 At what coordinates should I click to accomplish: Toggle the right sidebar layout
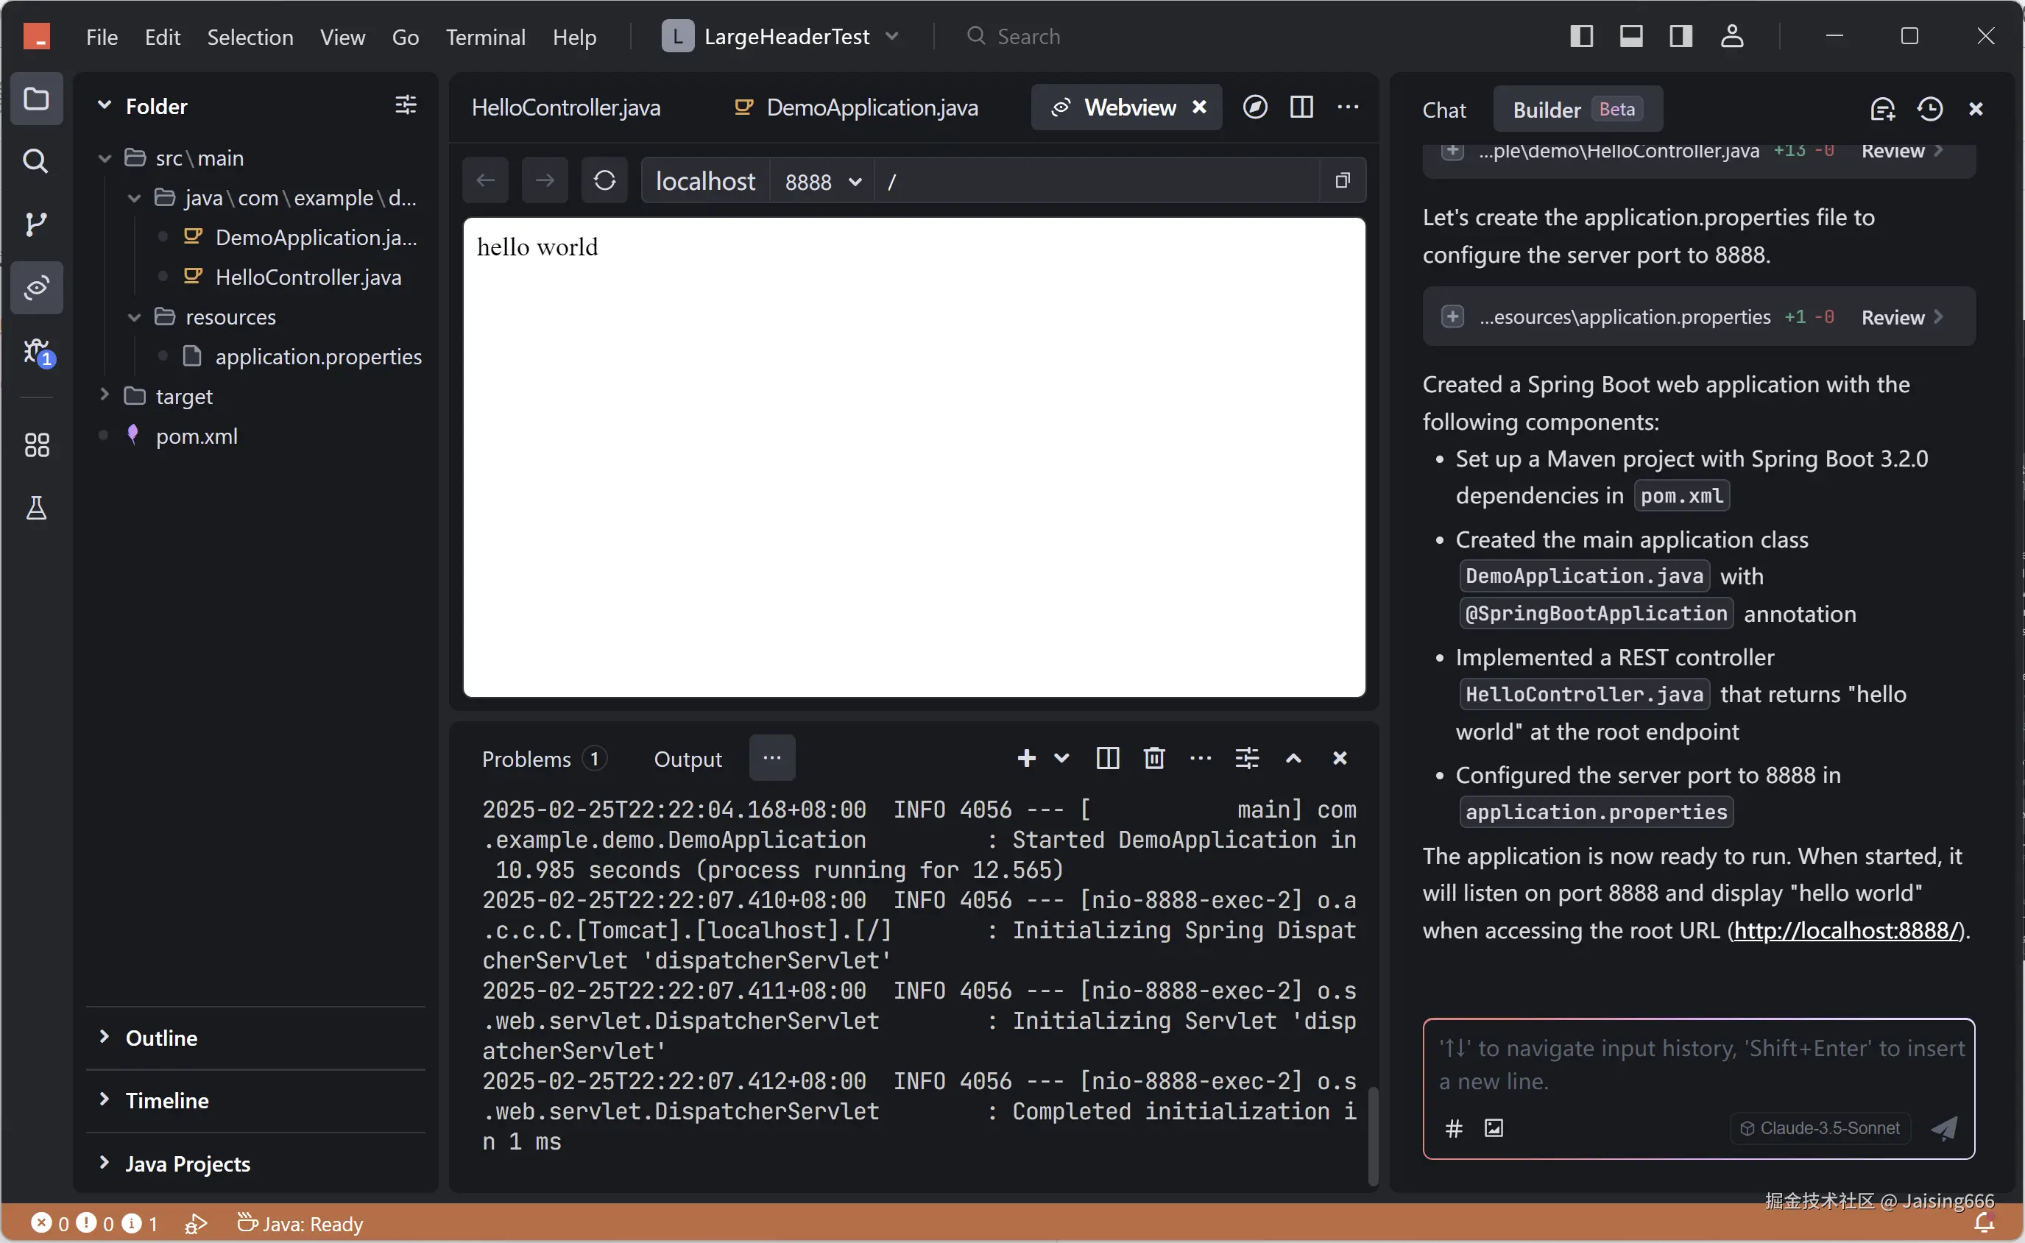pyautogui.click(x=1681, y=36)
